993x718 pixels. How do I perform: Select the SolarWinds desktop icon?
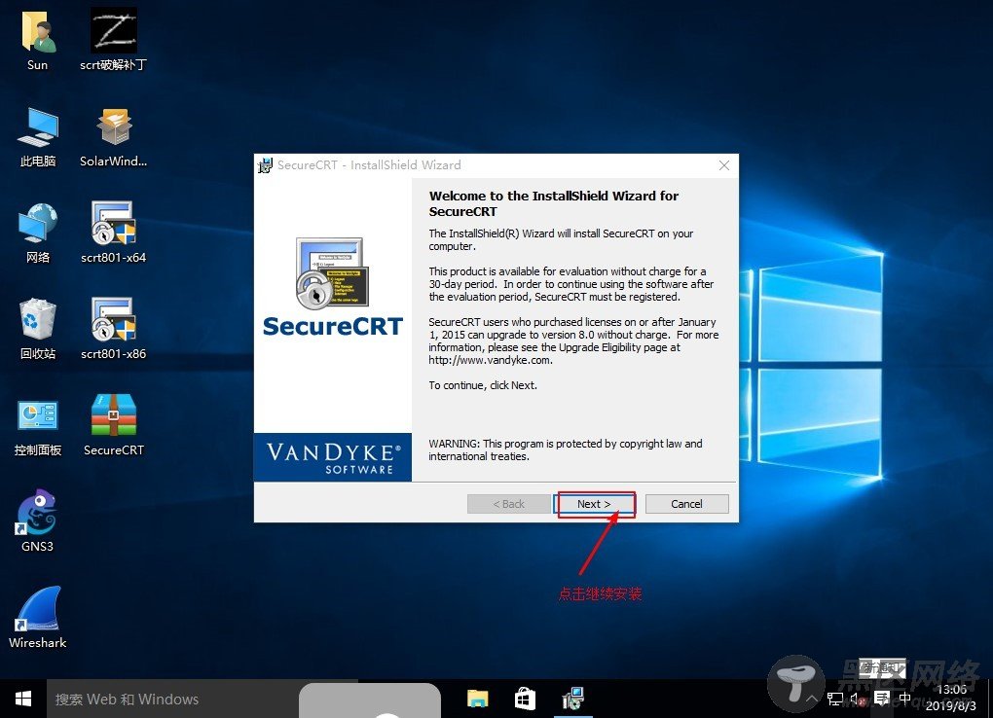[x=113, y=137]
